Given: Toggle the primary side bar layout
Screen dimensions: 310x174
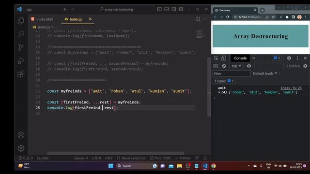Looking at the screenshot, I should click(159, 9).
